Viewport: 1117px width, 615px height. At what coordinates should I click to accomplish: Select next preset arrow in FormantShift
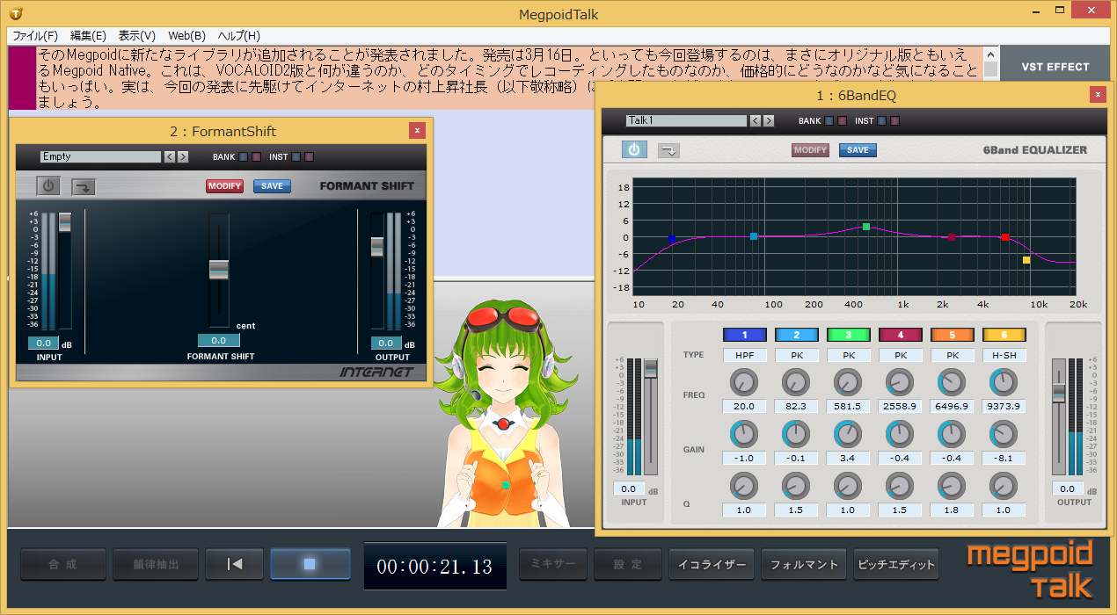[183, 156]
